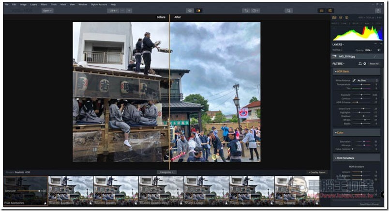This screenshot has height=211, width=389.
Task: Select the crop tool
Action: click(x=288, y=11)
